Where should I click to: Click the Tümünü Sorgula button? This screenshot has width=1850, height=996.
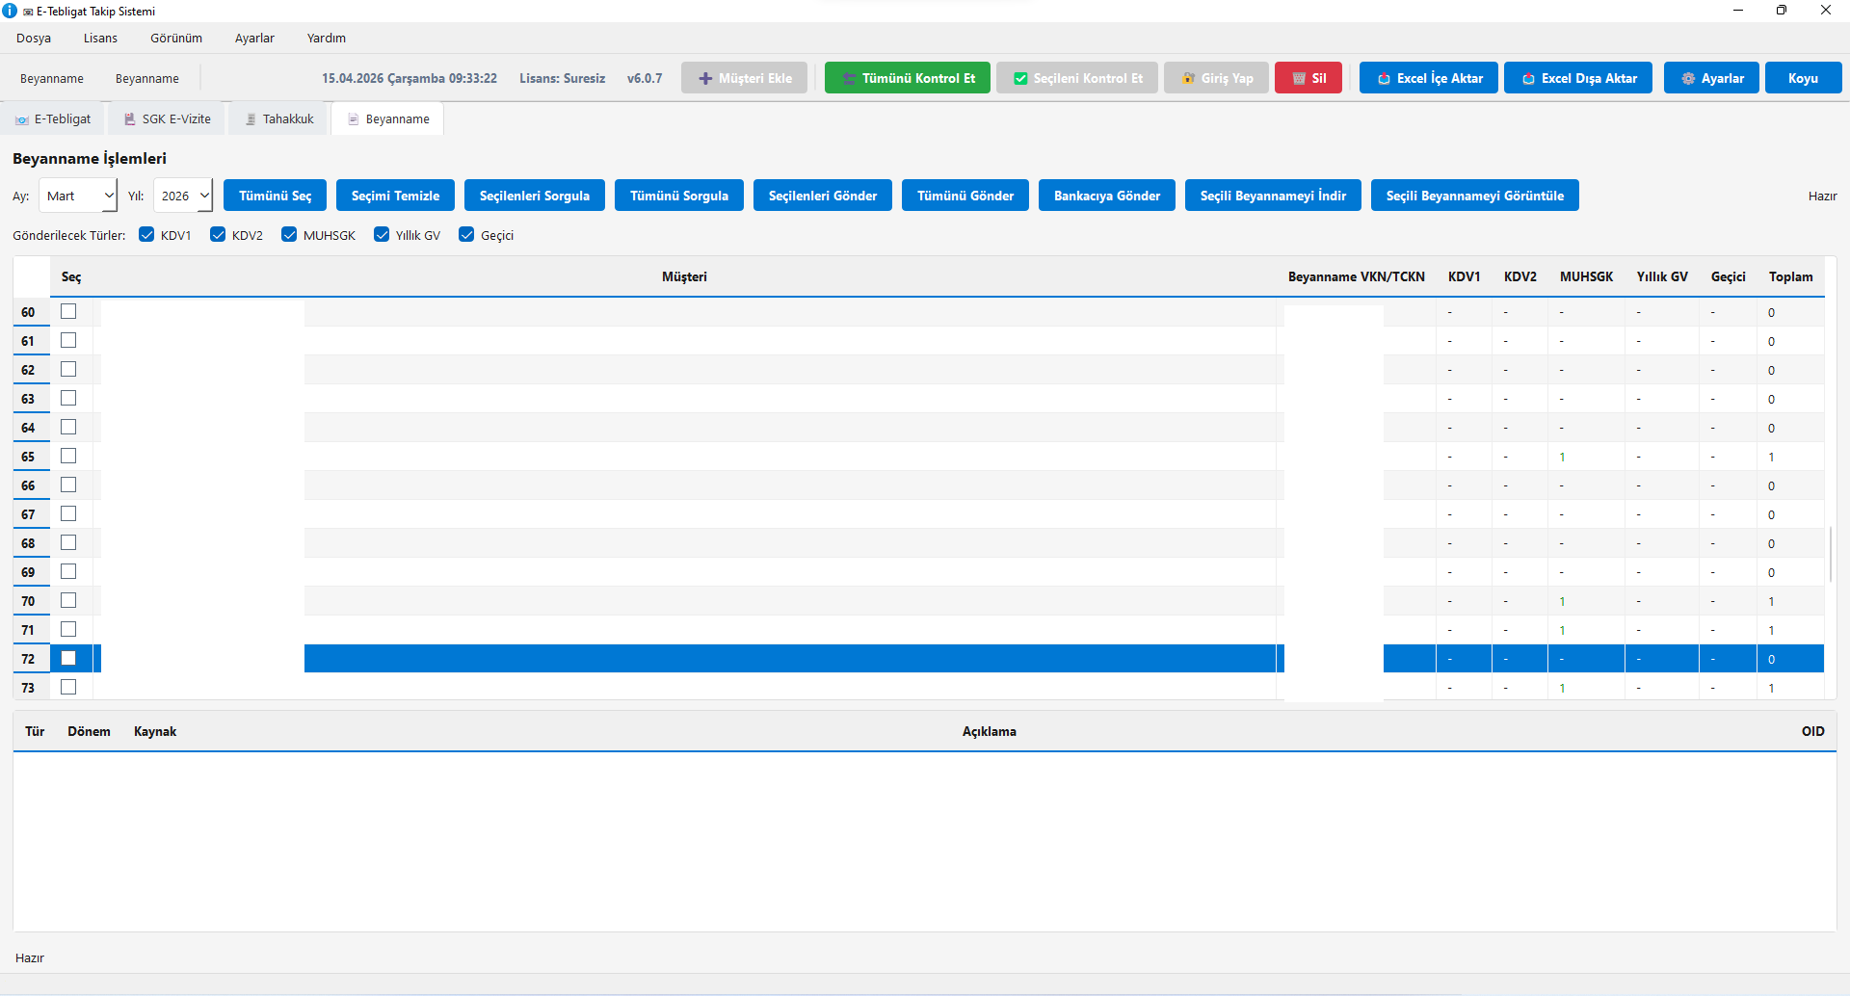click(678, 196)
